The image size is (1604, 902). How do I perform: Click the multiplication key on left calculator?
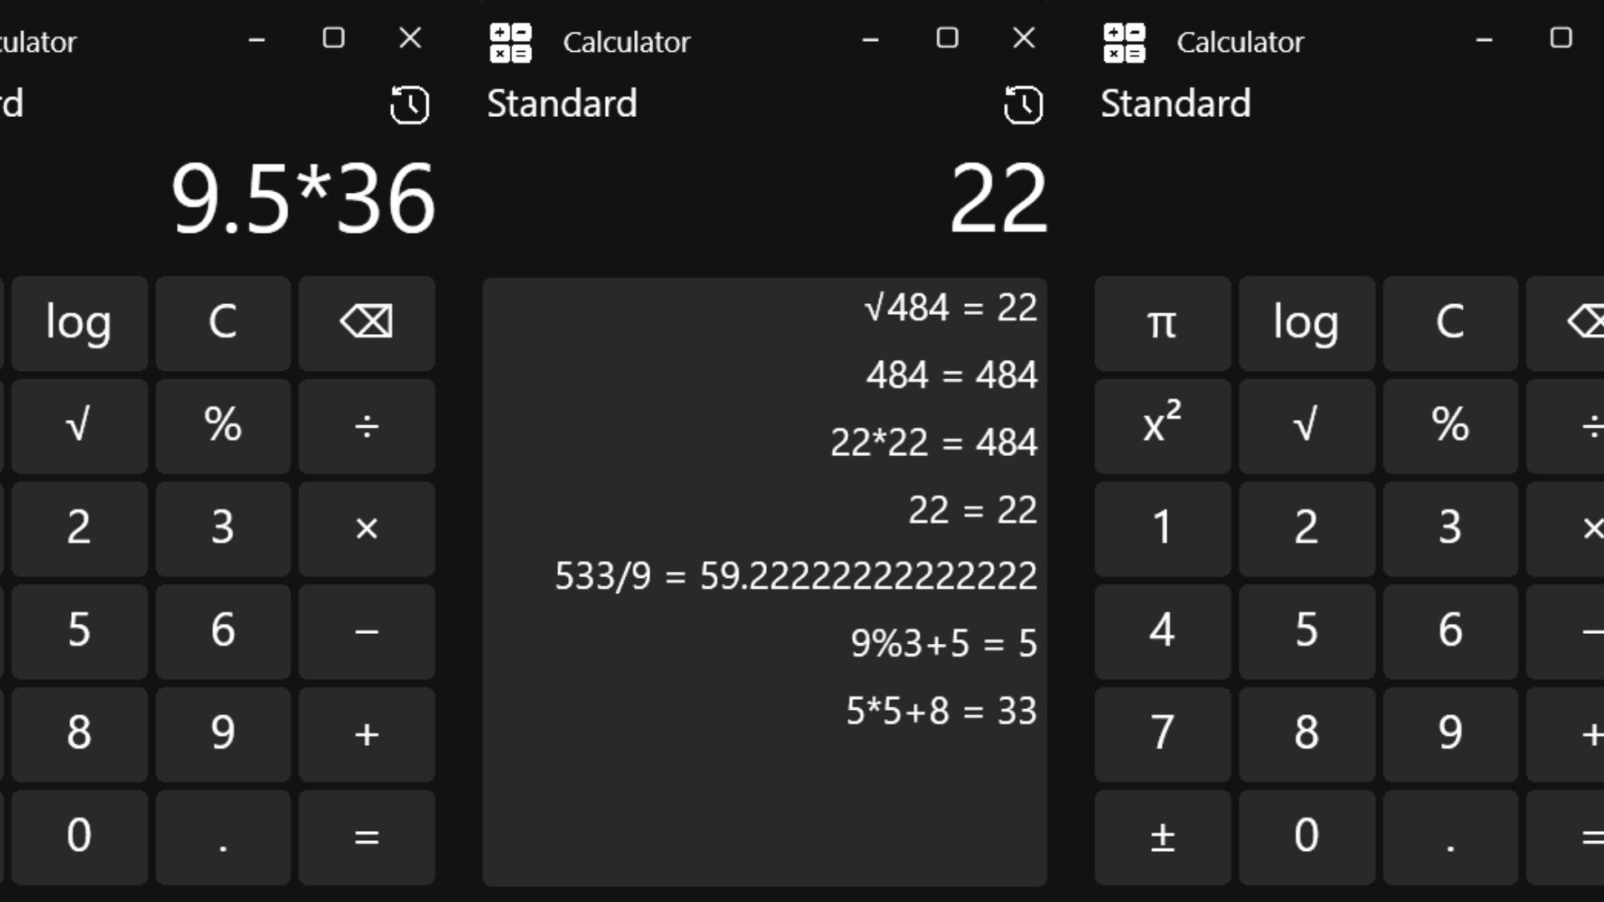point(367,529)
